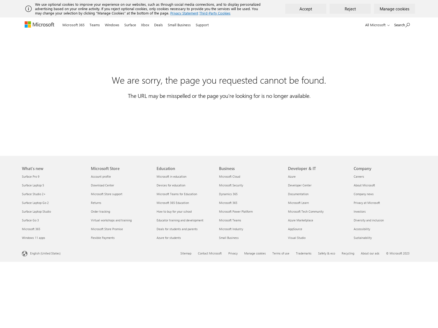Open Documentation link
The image size is (438, 328).
298,194
